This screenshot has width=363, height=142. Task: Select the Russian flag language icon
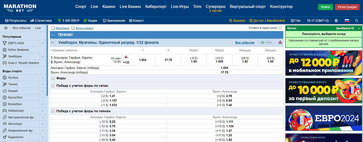tap(347, 21)
